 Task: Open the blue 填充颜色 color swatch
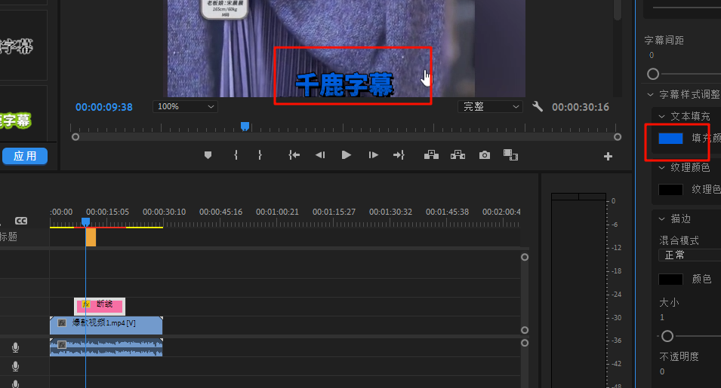pos(670,138)
